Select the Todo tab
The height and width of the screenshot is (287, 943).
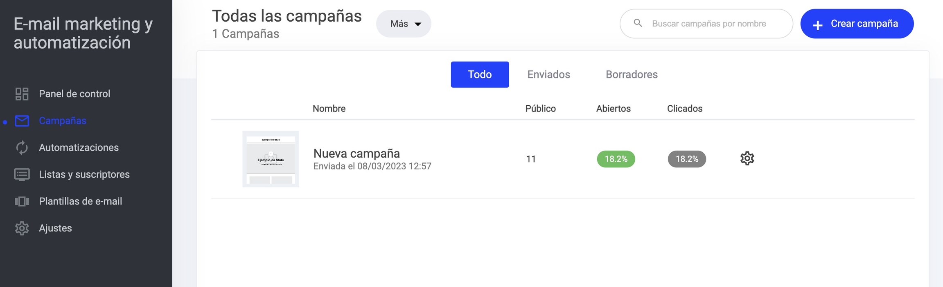point(480,74)
